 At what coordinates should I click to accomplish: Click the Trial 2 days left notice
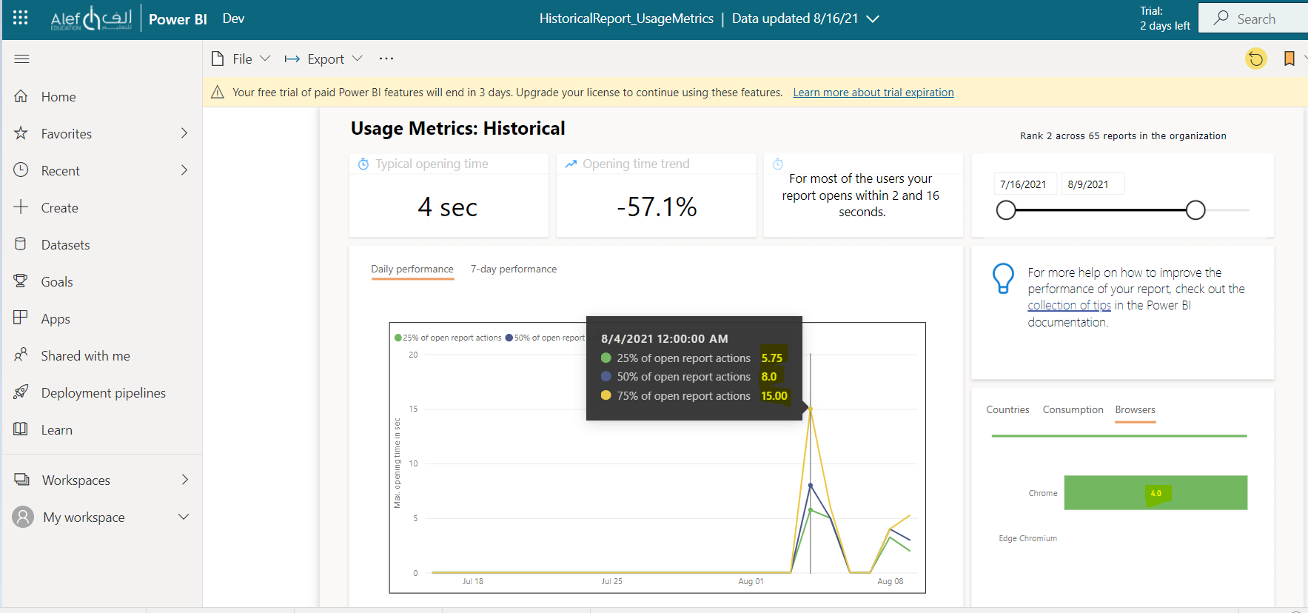tap(1164, 19)
